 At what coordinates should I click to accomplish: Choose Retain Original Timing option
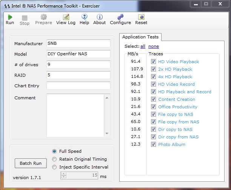tap(54, 159)
